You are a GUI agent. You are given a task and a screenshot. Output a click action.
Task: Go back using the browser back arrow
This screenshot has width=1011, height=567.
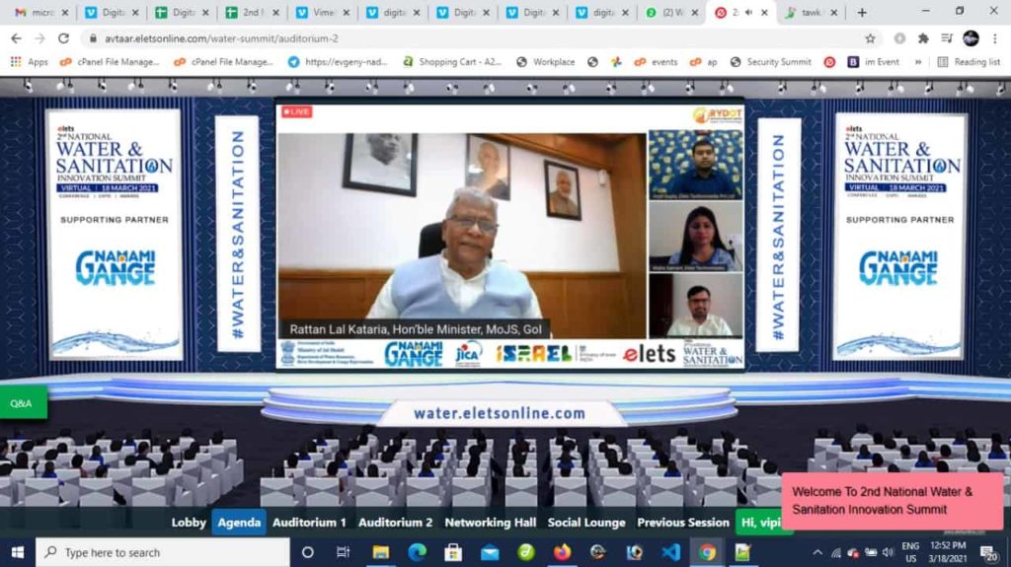click(x=16, y=38)
